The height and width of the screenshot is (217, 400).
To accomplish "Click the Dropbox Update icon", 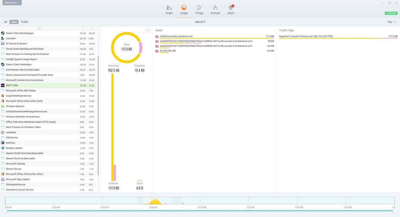I will click(3, 148).
